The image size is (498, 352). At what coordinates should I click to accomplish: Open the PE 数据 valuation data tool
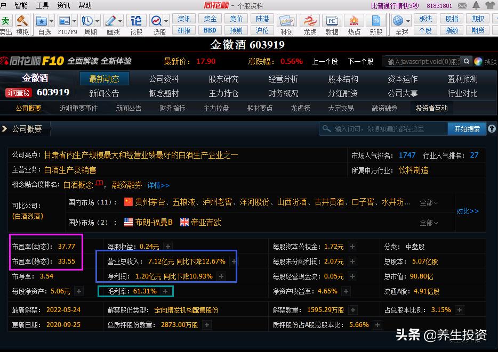click(331, 21)
